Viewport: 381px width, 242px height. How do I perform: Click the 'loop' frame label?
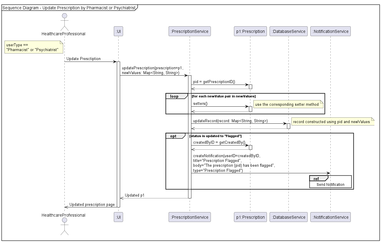[x=174, y=96]
